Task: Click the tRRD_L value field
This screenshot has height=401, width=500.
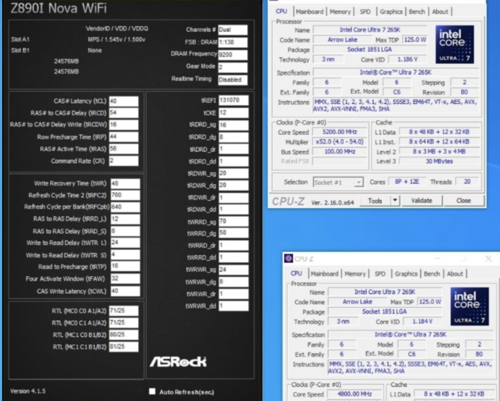Action: (x=125, y=219)
